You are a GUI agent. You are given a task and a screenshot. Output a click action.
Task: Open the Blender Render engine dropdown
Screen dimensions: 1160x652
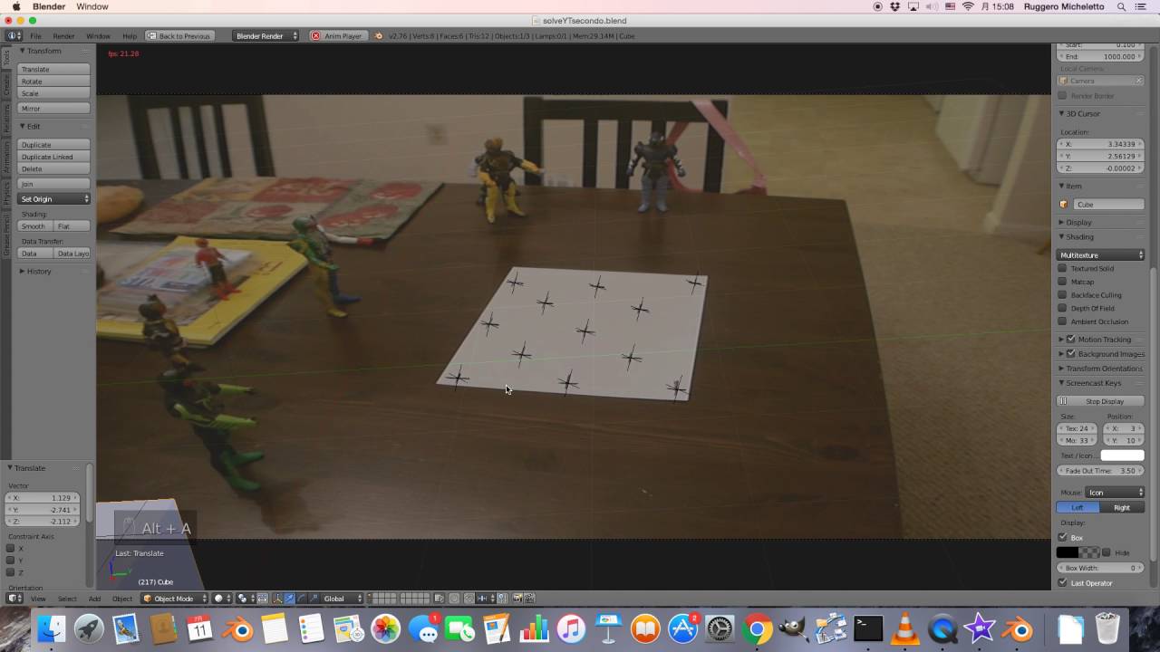[x=266, y=36]
